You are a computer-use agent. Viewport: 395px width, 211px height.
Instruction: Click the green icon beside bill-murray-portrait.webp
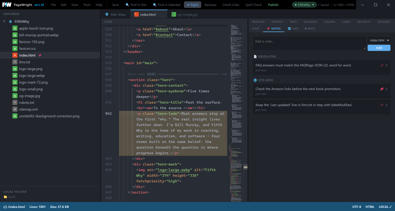(15, 35)
